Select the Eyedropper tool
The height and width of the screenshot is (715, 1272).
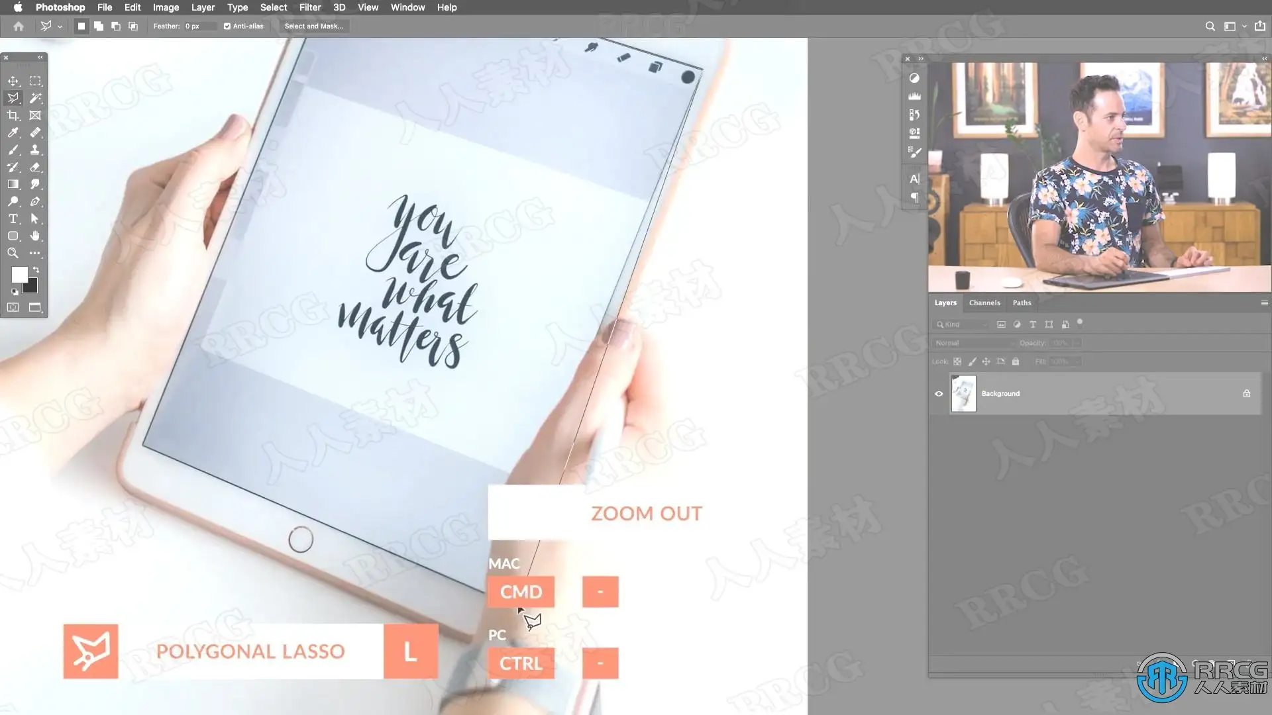[x=13, y=132]
